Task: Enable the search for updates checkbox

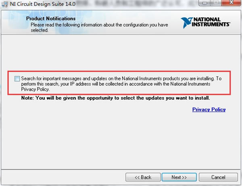Action: pos(17,79)
